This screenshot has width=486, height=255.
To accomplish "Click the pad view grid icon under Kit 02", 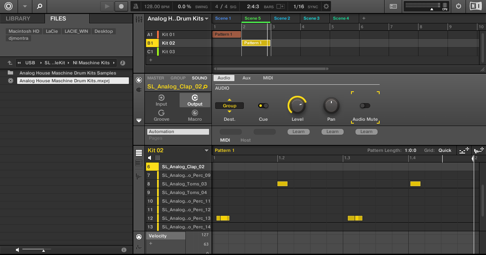I will tap(158, 158).
